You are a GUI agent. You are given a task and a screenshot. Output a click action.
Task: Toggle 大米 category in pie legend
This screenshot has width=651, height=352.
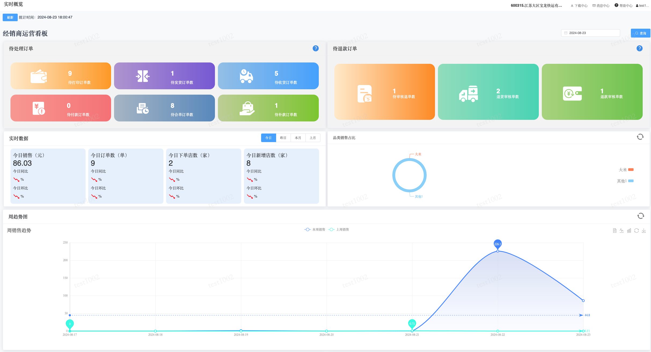626,170
